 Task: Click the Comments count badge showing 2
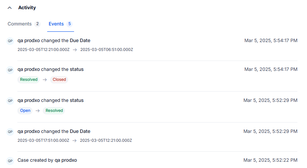[x=37, y=24]
